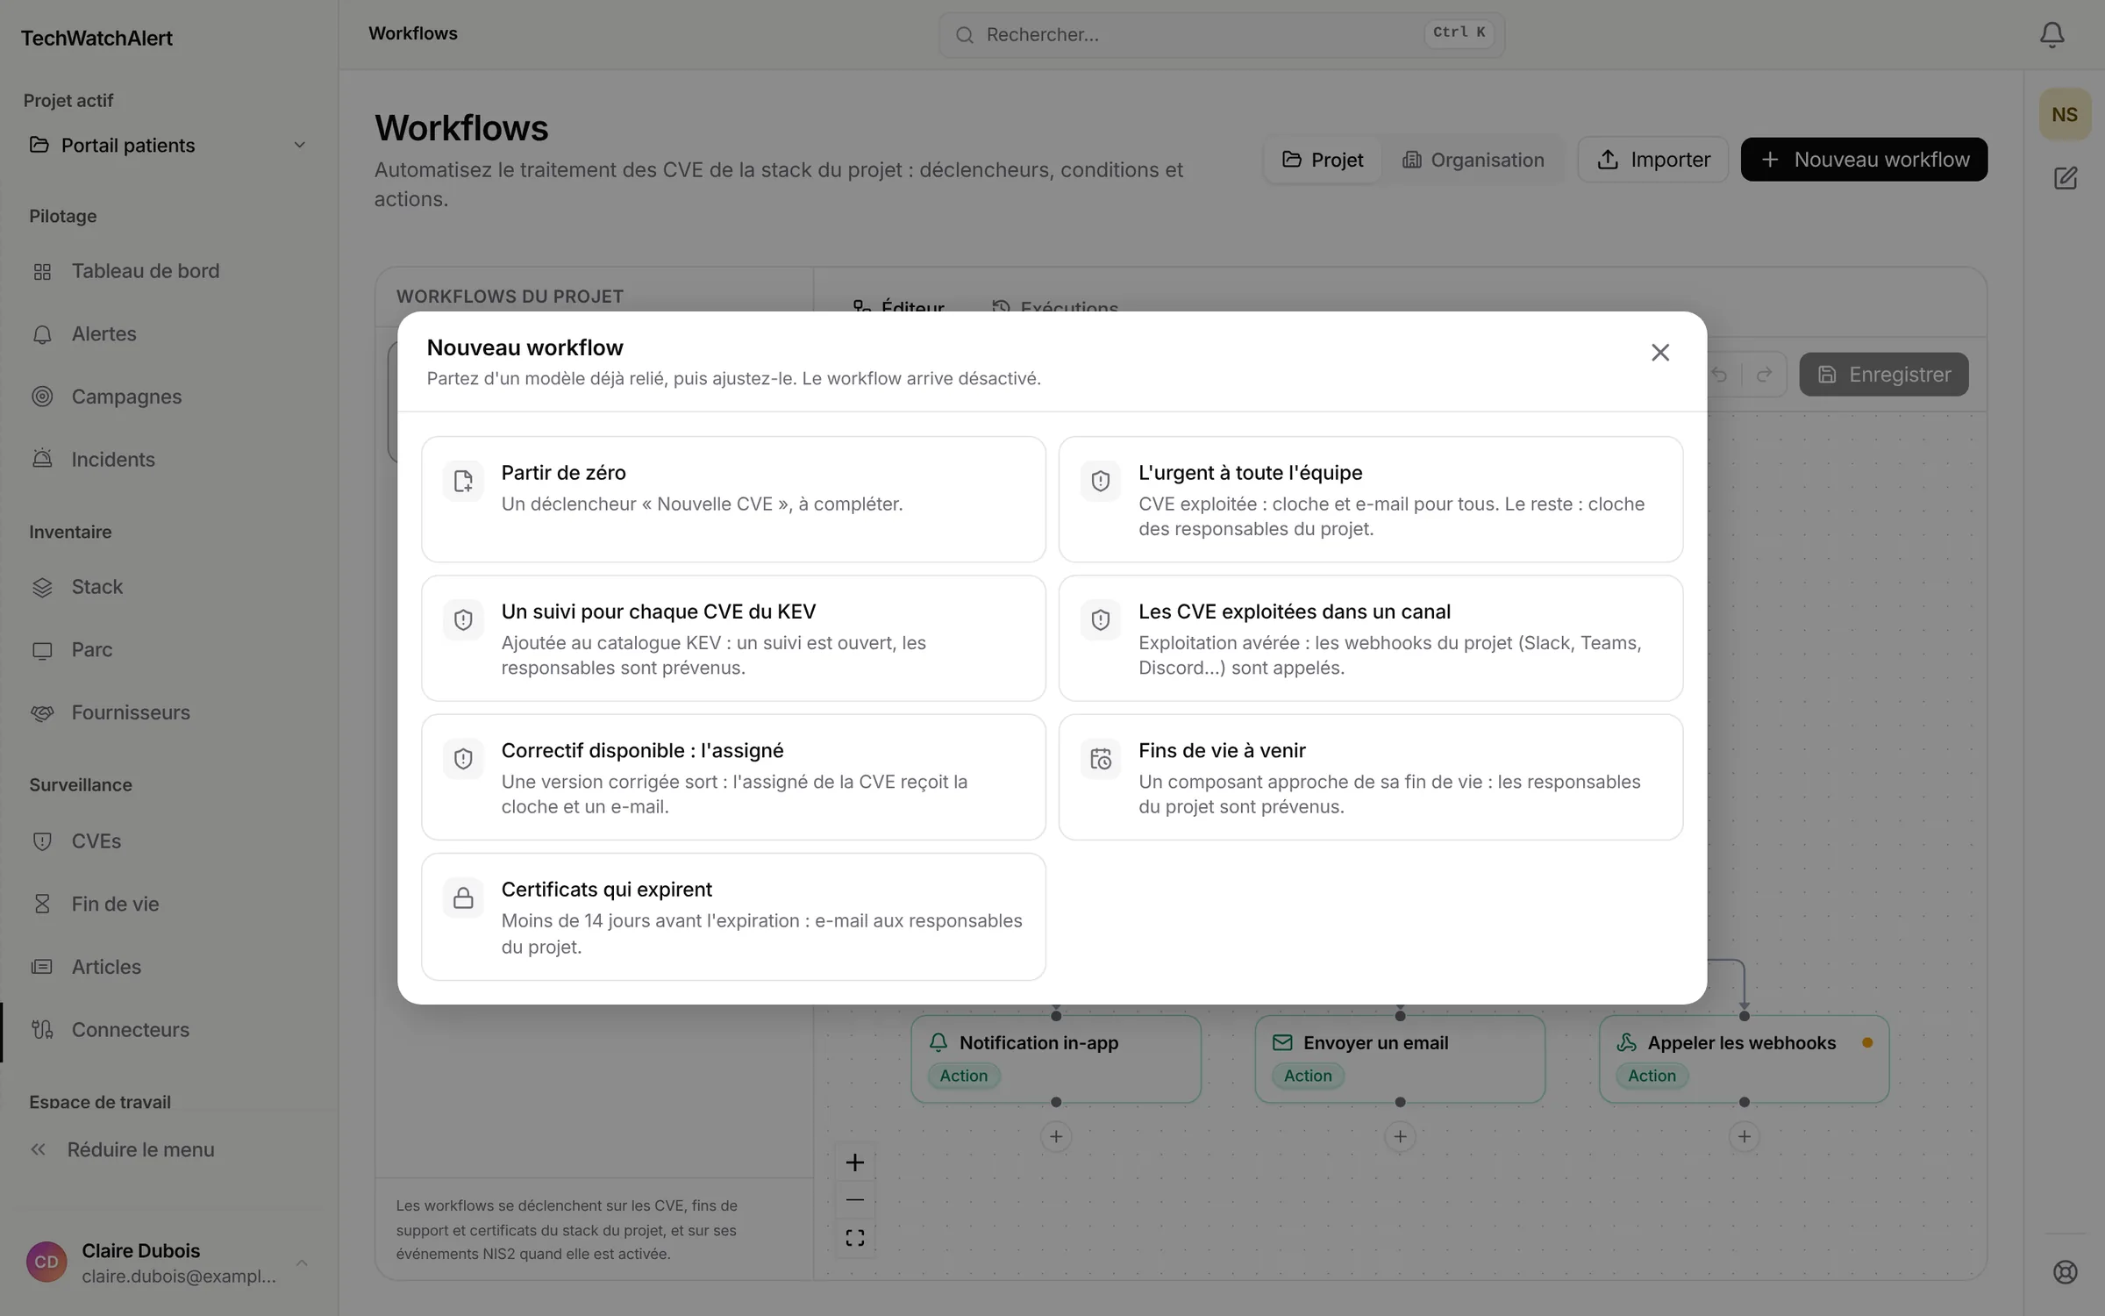Image resolution: width=2105 pixels, height=1316 pixels.
Task: Open the edit note icon in right rail
Action: click(2066, 178)
